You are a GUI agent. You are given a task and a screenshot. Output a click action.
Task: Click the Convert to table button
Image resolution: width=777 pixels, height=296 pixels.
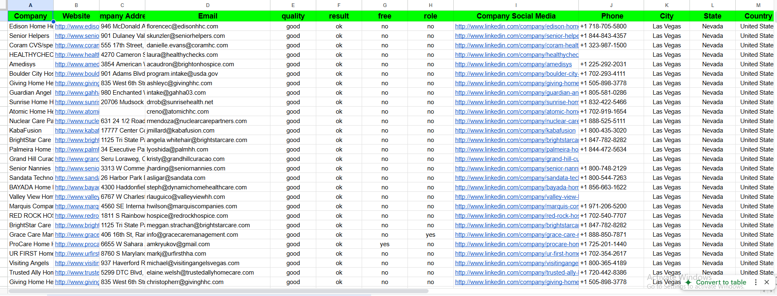click(721, 282)
